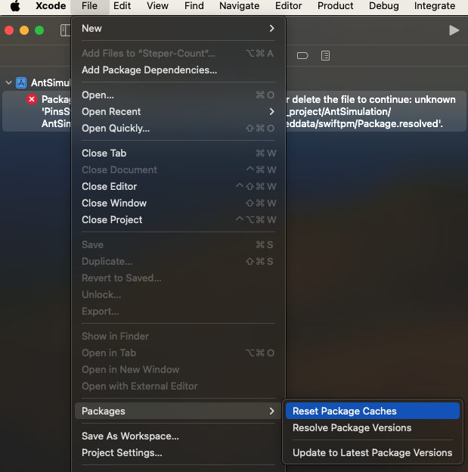The width and height of the screenshot is (468, 472).
Task: Open the Xcode application menu
Action: coord(51,6)
